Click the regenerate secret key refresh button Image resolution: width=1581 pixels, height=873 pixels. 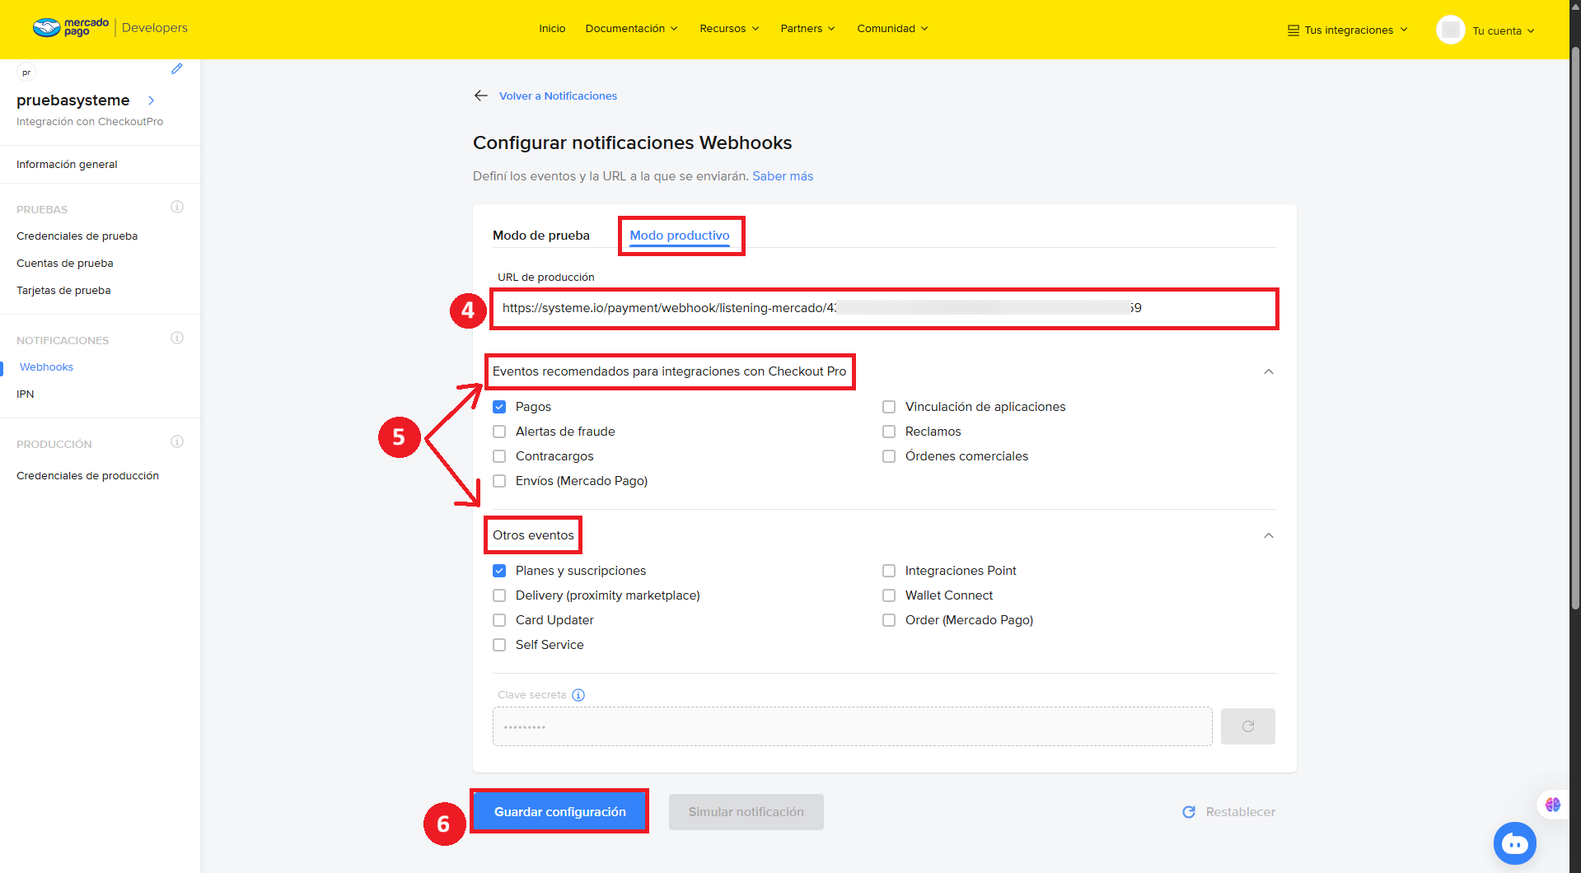click(1247, 726)
